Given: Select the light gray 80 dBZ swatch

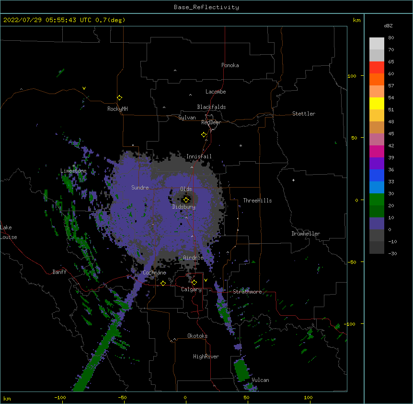Looking at the screenshot, I should (x=377, y=44).
